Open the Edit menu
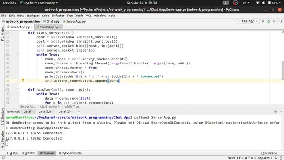This screenshot has width=284, height=160. [x=12, y=16]
